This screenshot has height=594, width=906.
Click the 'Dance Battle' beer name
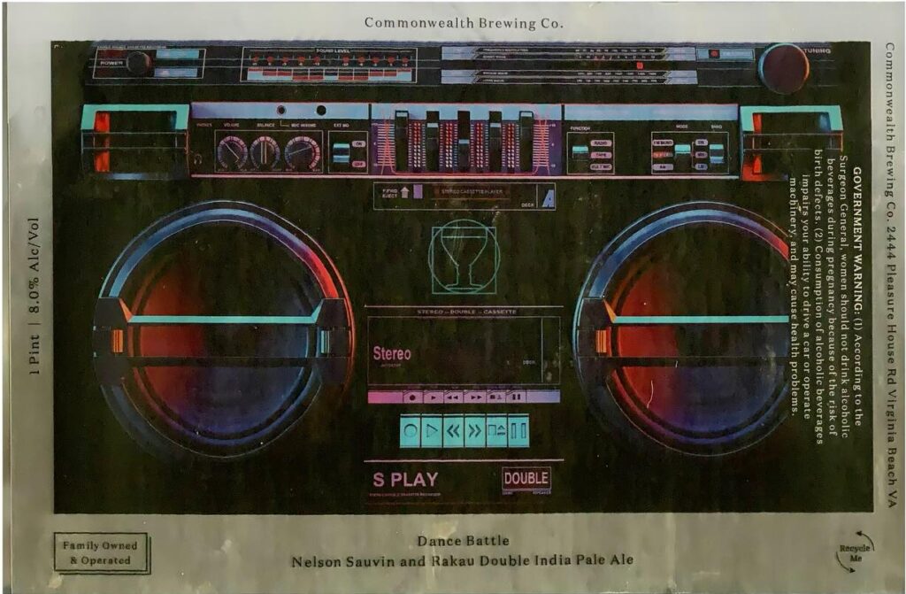[x=464, y=541]
